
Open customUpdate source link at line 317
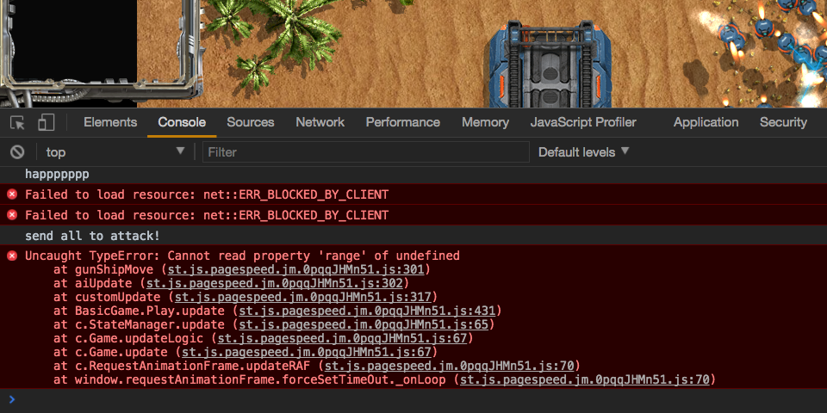pyautogui.click(x=302, y=297)
